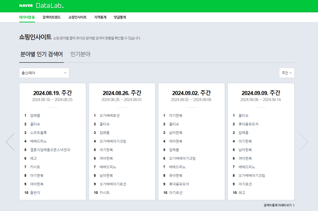The image size is (318, 211).
Task: Go to the 댓글통계 section
Action: click(119, 17)
